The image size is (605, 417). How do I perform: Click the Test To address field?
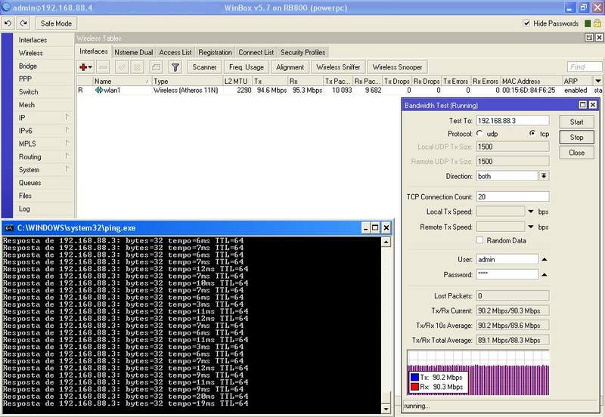(x=513, y=121)
